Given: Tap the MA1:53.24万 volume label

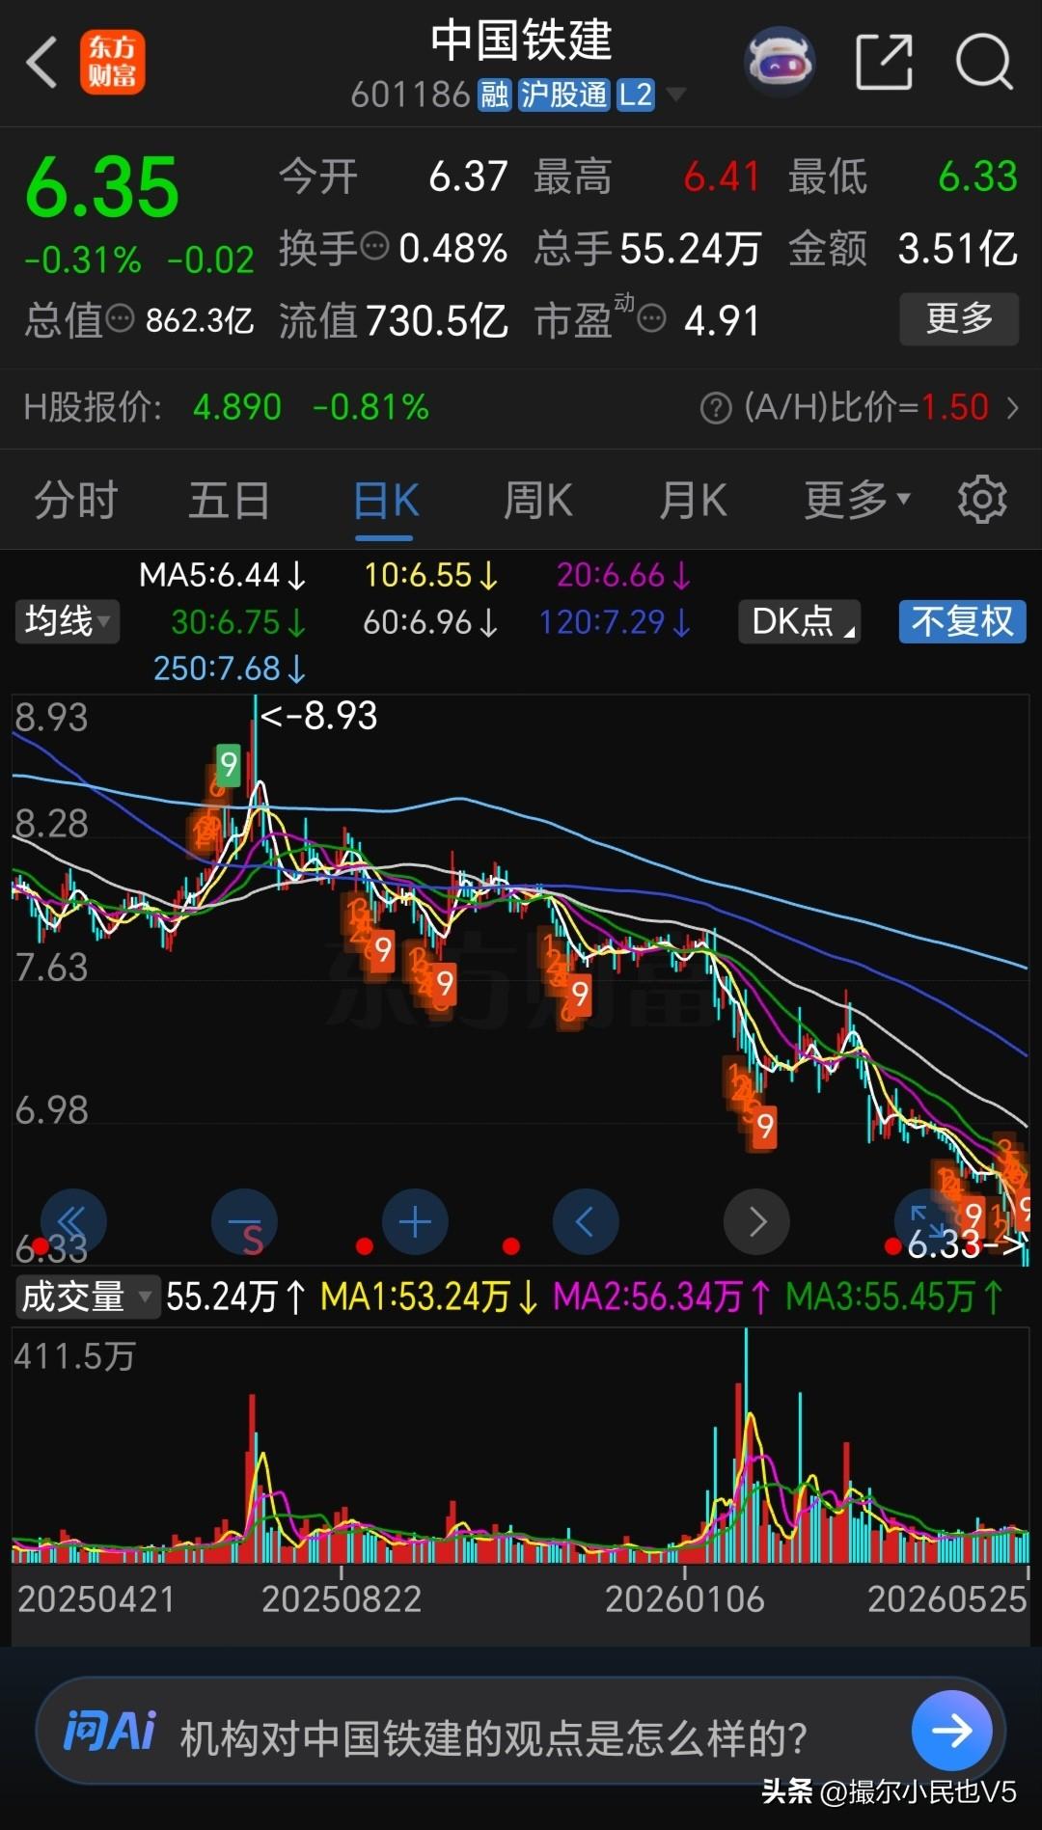Looking at the screenshot, I should click(x=429, y=1297).
